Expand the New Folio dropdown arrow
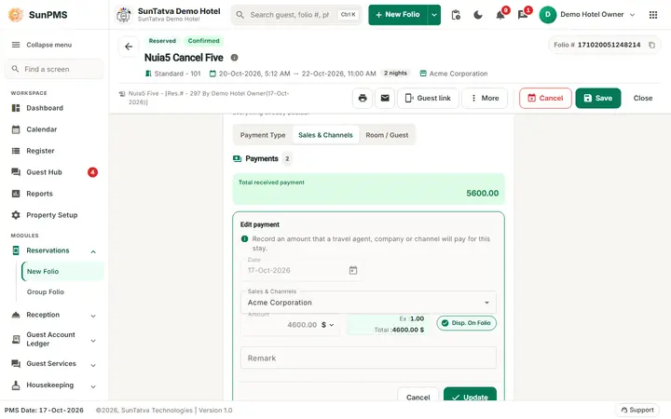This screenshot has width=671, height=419. click(x=434, y=15)
